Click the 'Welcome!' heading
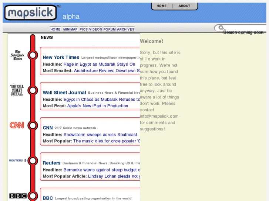 click(x=151, y=41)
